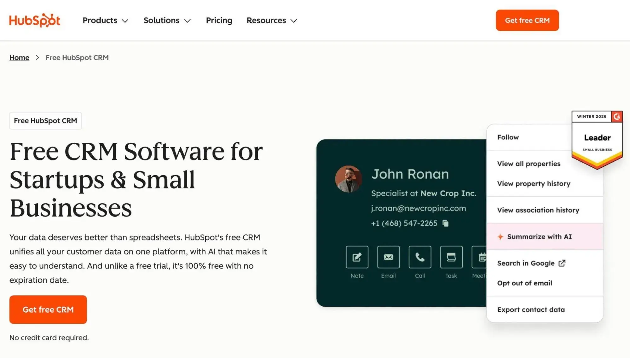Expand the Resources dropdown chevron
This screenshot has height=358, width=630.
pyautogui.click(x=294, y=21)
